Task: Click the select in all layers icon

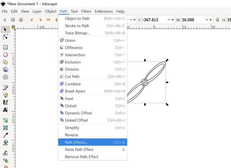Action: (x=13, y=20)
